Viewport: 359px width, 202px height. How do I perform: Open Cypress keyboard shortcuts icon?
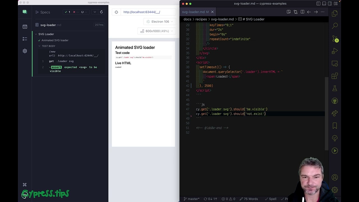click(x=25, y=185)
